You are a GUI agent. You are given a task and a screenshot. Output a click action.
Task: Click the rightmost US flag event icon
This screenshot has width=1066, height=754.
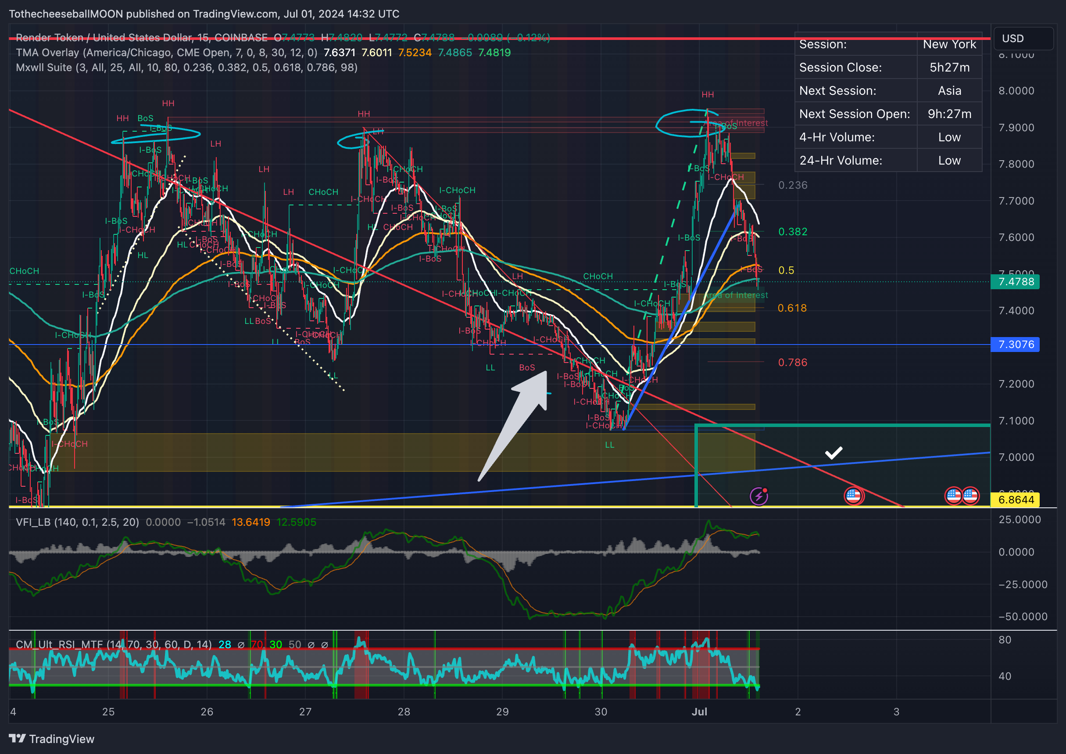tap(970, 496)
